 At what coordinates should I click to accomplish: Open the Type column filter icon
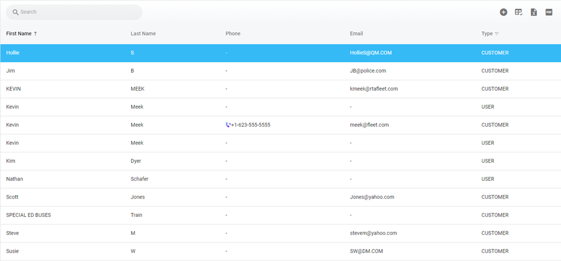click(496, 34)
